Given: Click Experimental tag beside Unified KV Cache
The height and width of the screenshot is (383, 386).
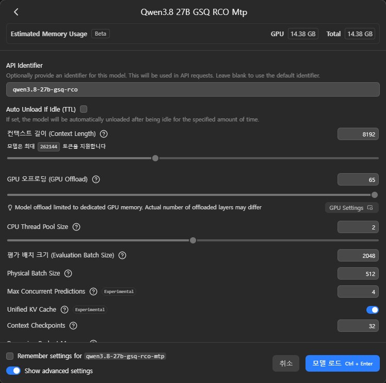Looking at the screenshot, I should [x=90, y=310].
